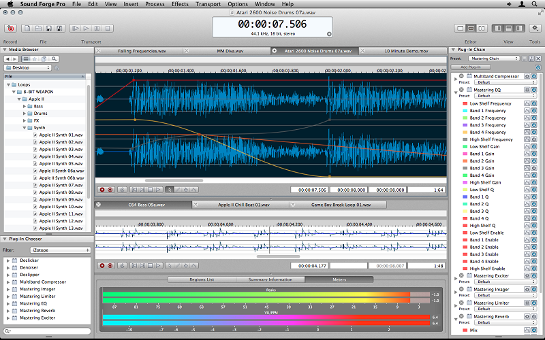Click the Band 3 Frequency purple swatch
The height and width of the screenshot is (340, 545).
(465, 125)
